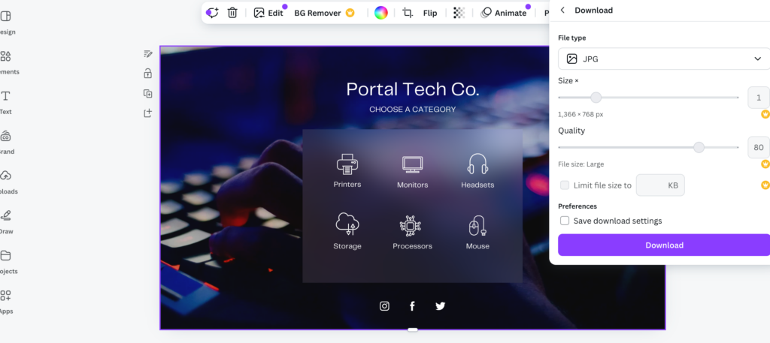770x343 pixels.
Task: Click the trash delete icon in toolbar
Action: [232, 13]
